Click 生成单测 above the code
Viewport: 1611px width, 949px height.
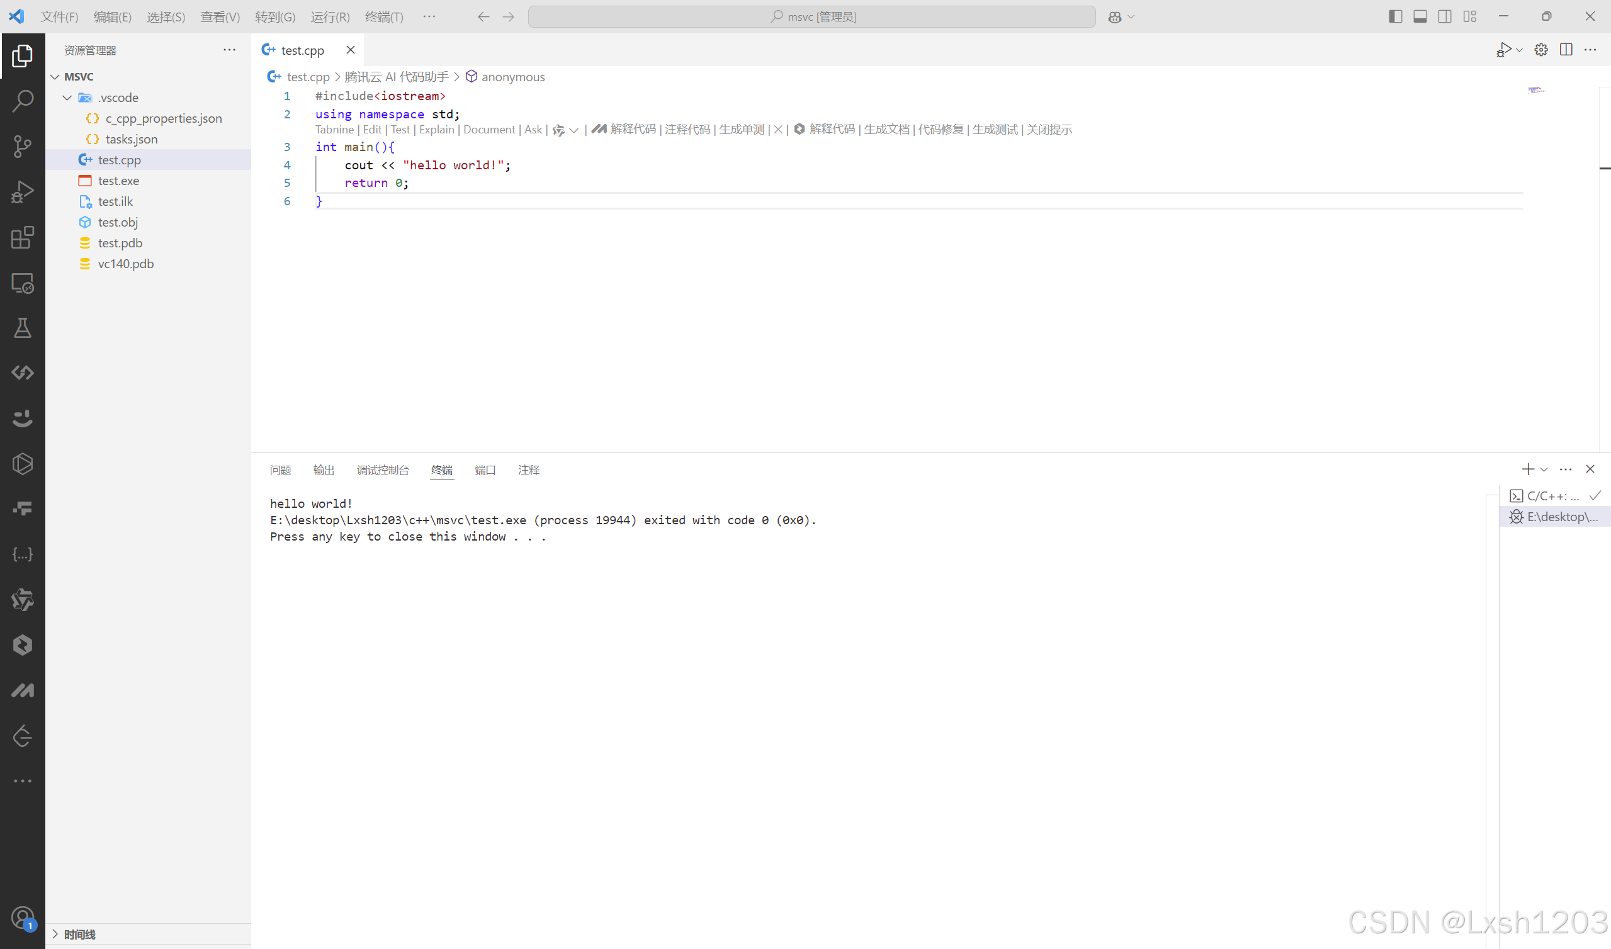click(742, 129)
